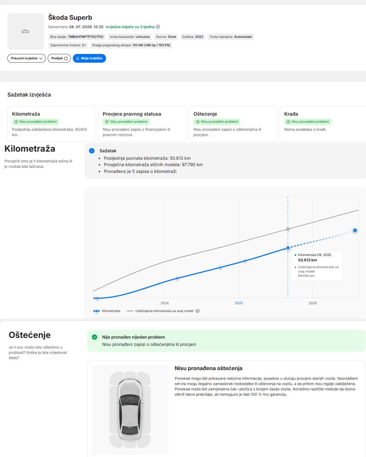Click the car placeholder image beside Škoda Superb
Viewport: 366px width, 457px height.
click(x=26, y=32)
